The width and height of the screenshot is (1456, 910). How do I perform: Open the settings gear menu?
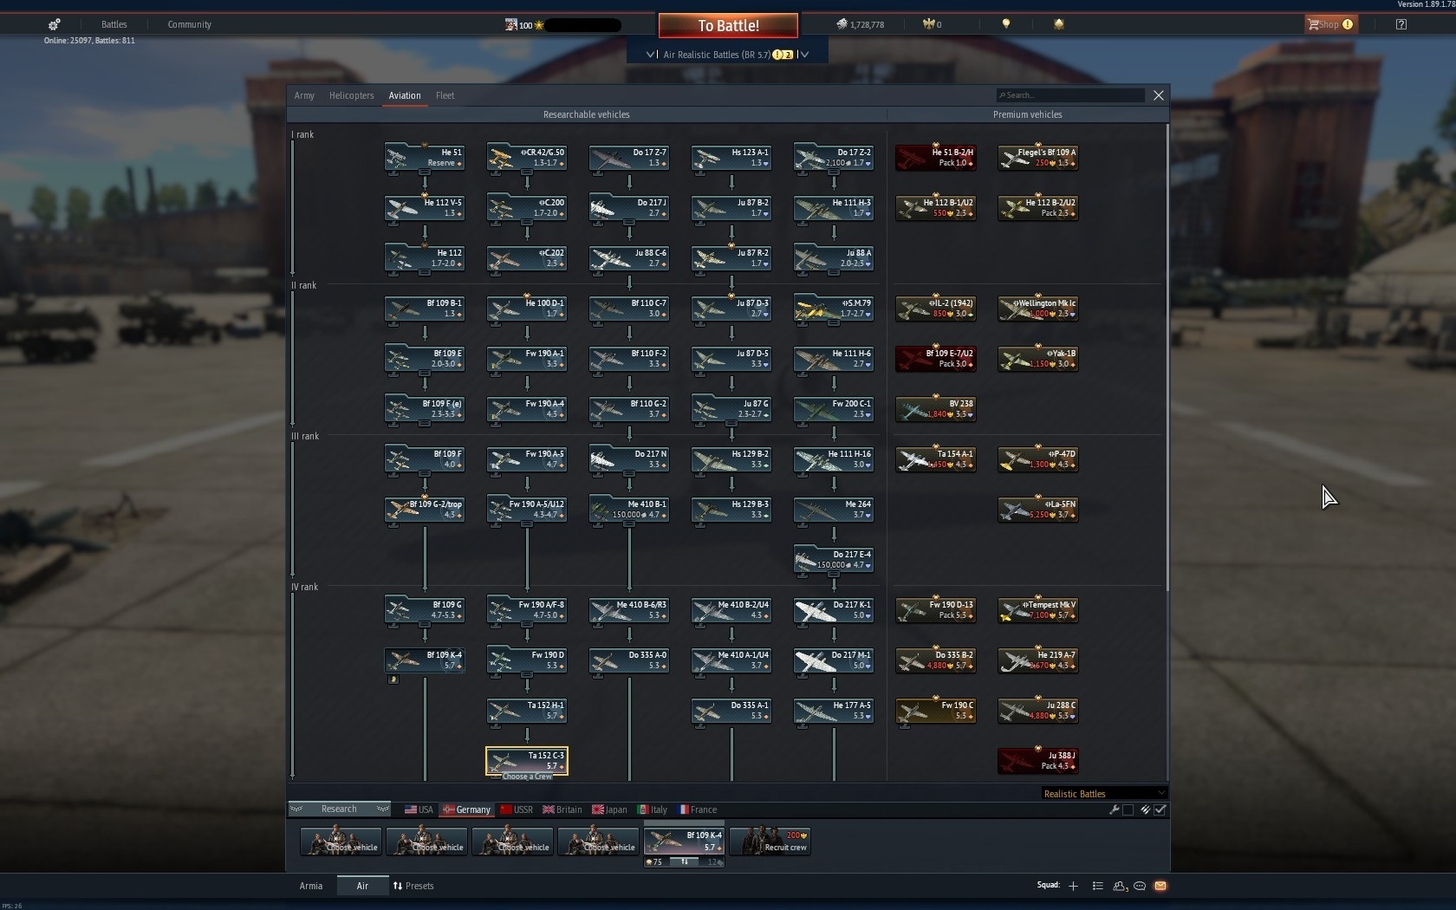pyautogui.click(x=54, y=24)
